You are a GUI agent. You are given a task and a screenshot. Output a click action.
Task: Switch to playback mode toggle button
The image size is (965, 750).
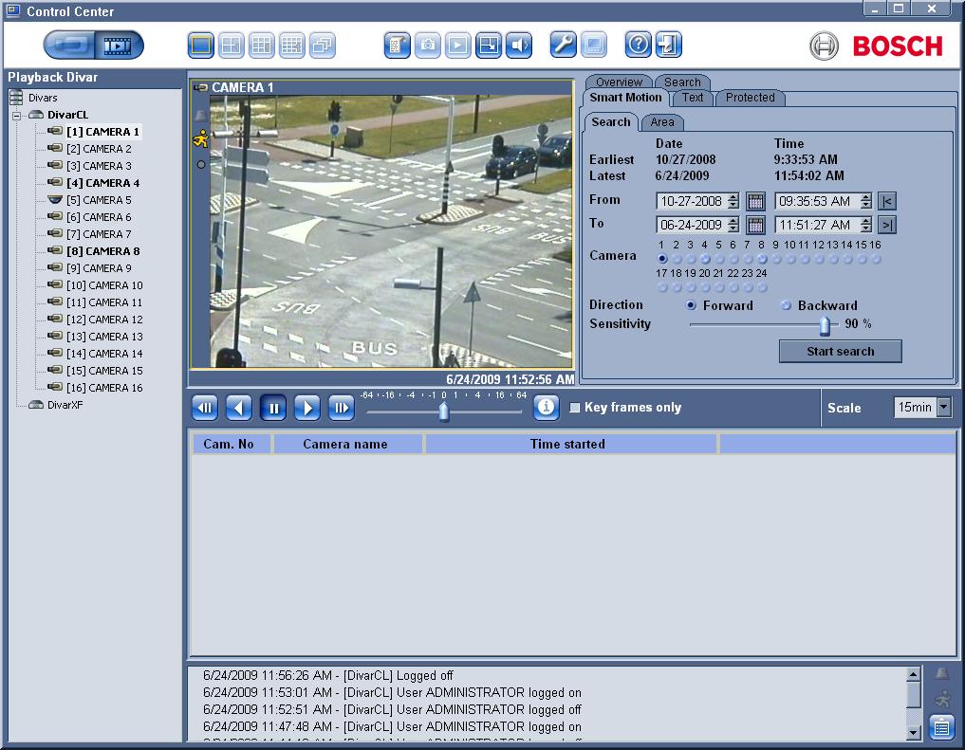[119, 45]
